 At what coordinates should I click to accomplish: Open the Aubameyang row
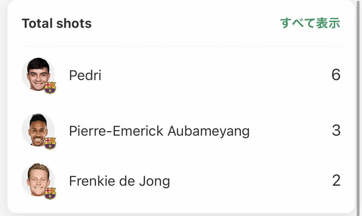181,130
